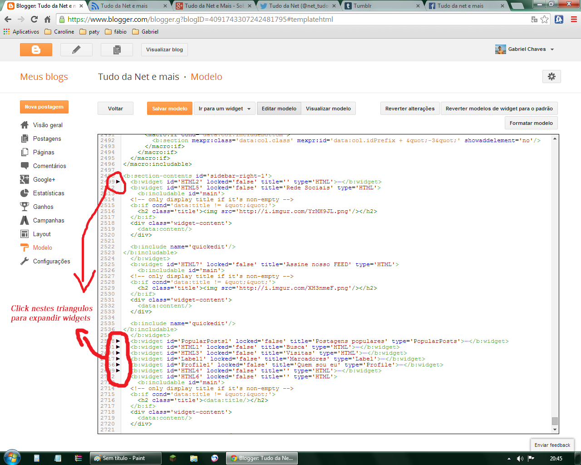Open the Caroline bookmarks folder

coord(59,32)
